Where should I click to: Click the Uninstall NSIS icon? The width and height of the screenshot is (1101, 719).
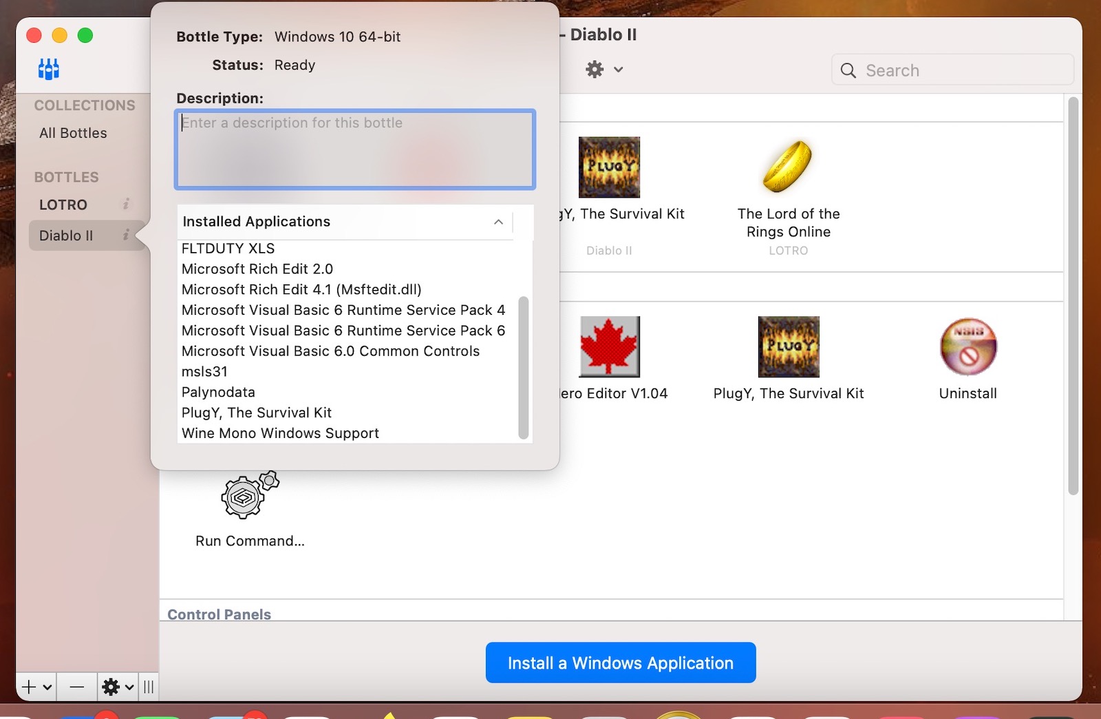pyautogui.click(x=968, y=346)
